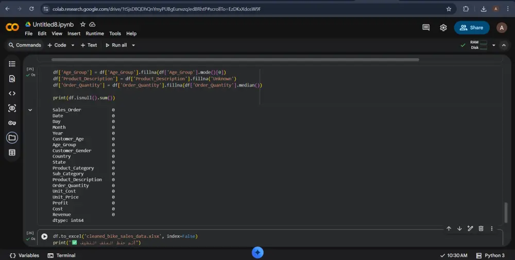Move cell up with the arrow icon
Screen dimensions: 515x260
(449, 229)
